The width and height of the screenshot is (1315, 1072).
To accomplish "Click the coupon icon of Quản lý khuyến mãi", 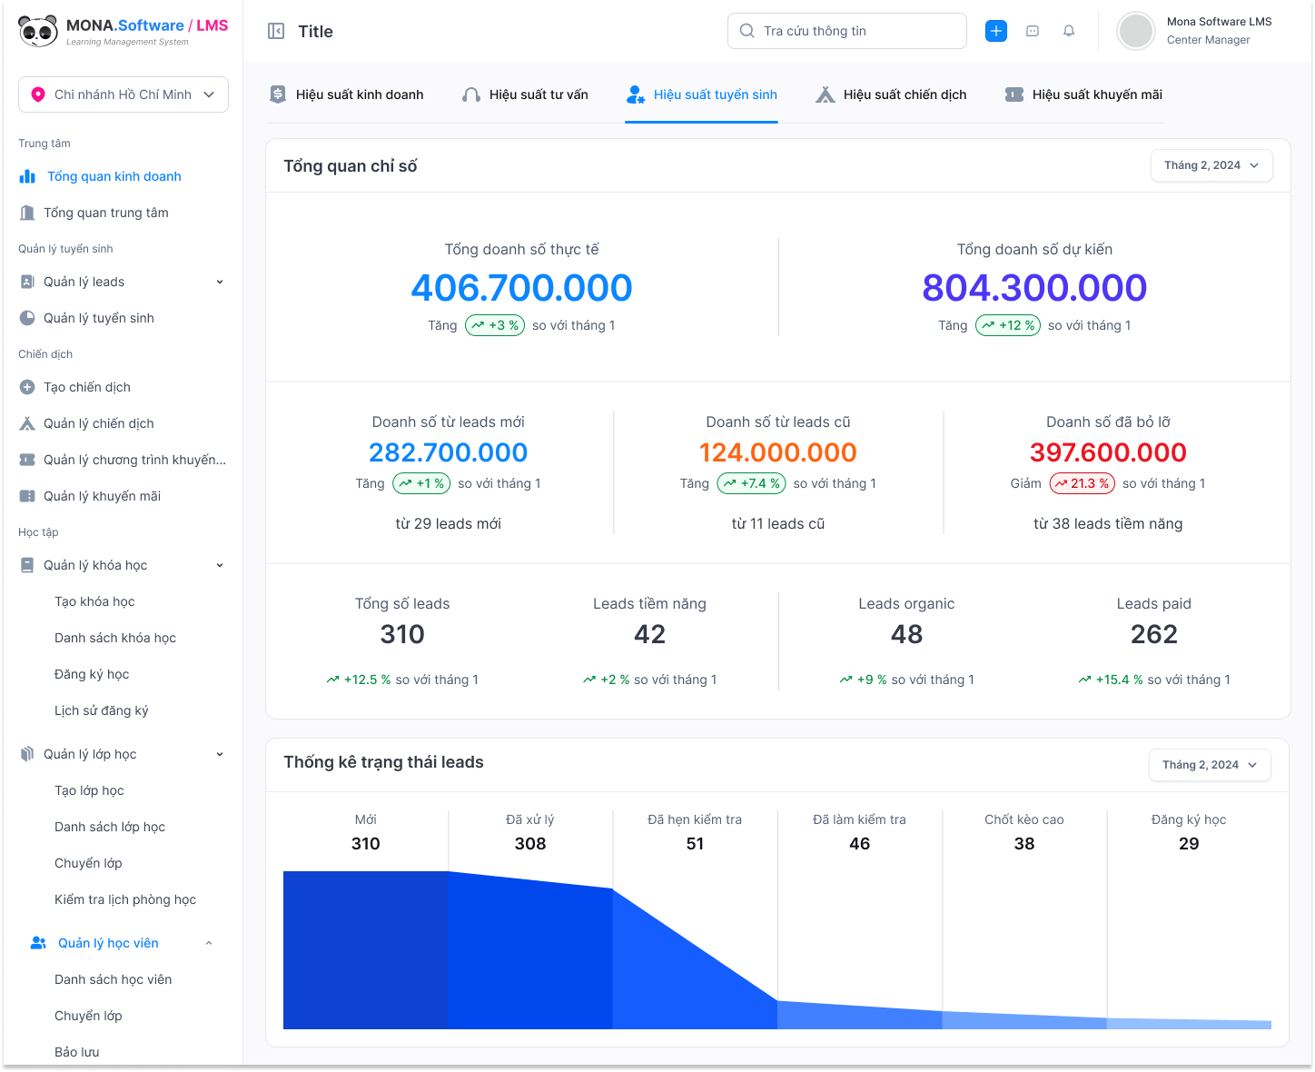I will (x=27, y=496).
